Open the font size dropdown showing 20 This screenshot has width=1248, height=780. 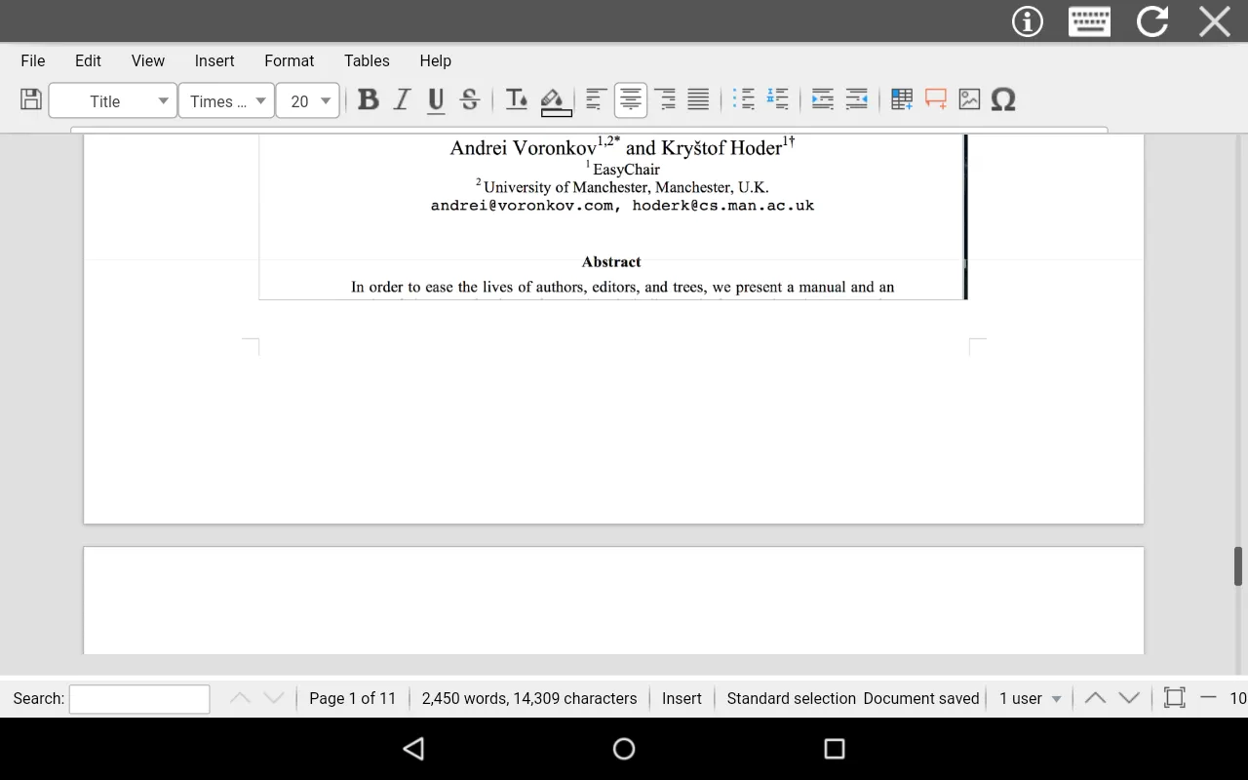[308, 100]
